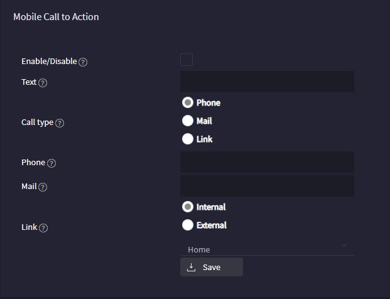
Task: Click into the Phone number field
Action: click(267, 162)
